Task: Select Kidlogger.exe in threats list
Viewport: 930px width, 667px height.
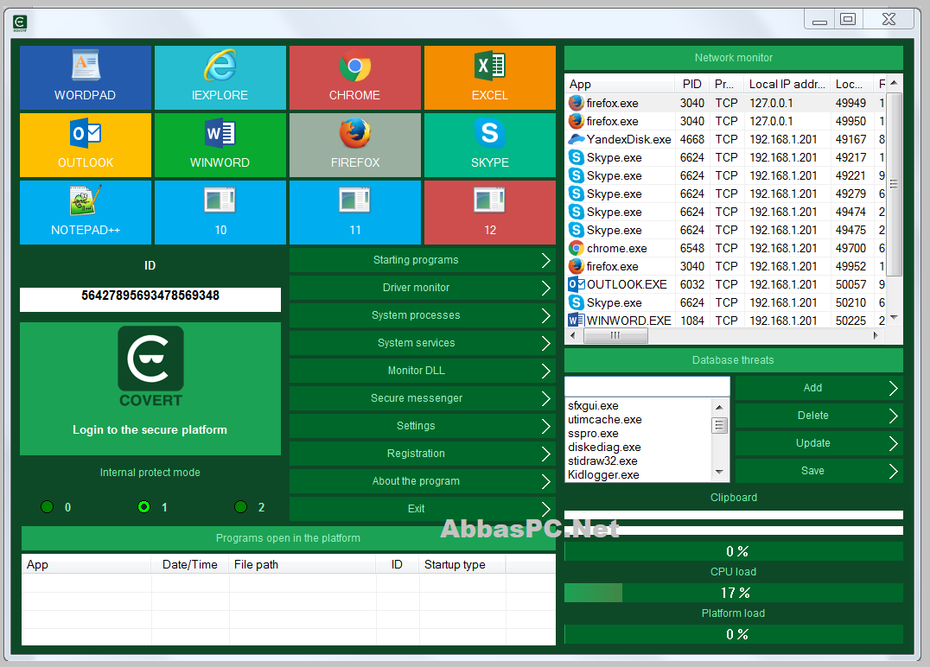Action: (x=604, y=475)
